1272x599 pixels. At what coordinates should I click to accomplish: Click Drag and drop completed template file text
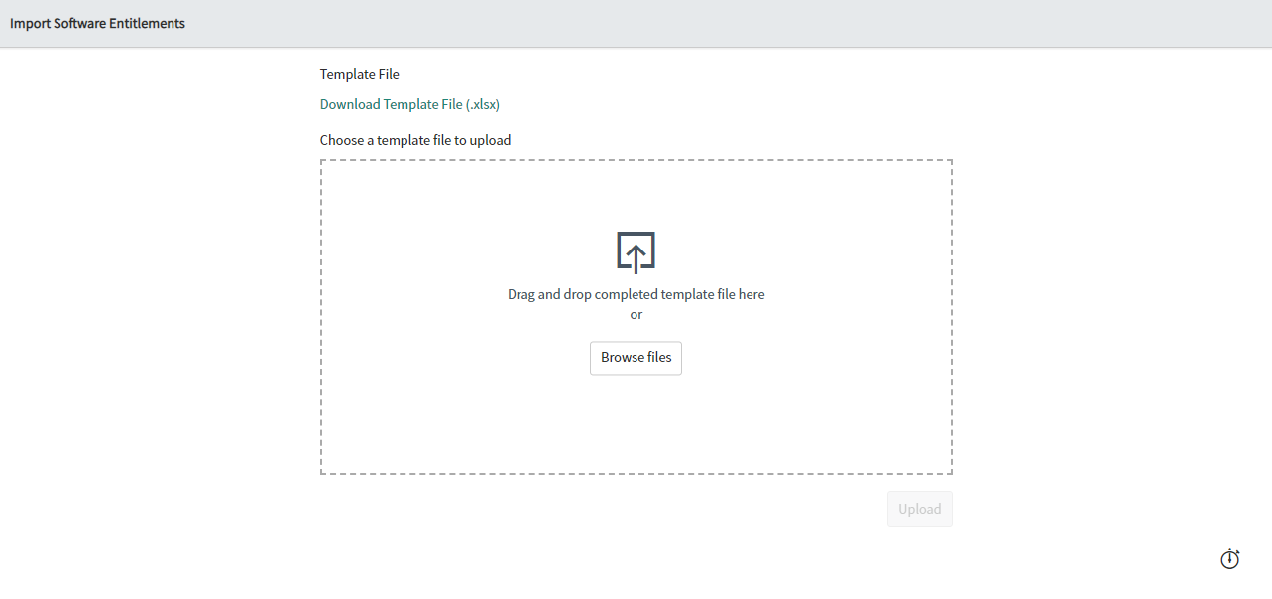point(636,293)
